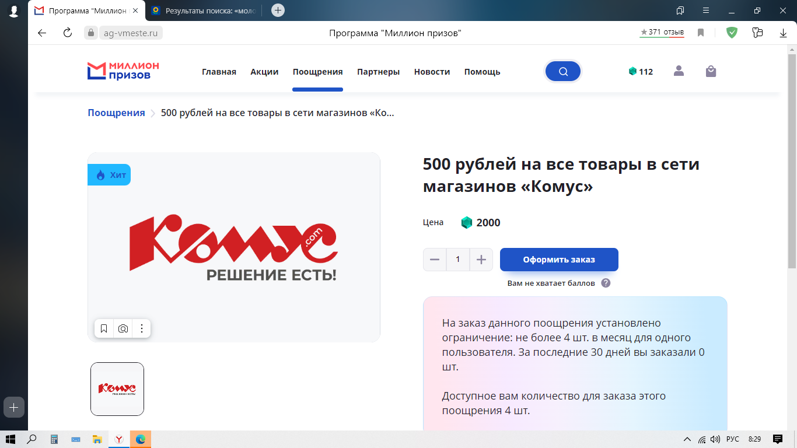
Task: Change the РУС input language
Action: pos(732,439)
